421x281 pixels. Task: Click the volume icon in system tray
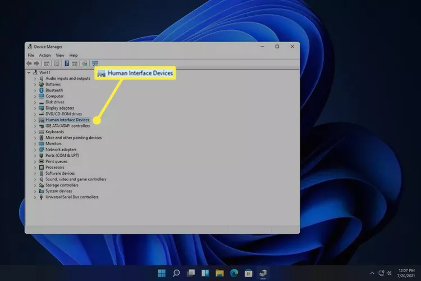pyautogui.click(x=389, y=273)
